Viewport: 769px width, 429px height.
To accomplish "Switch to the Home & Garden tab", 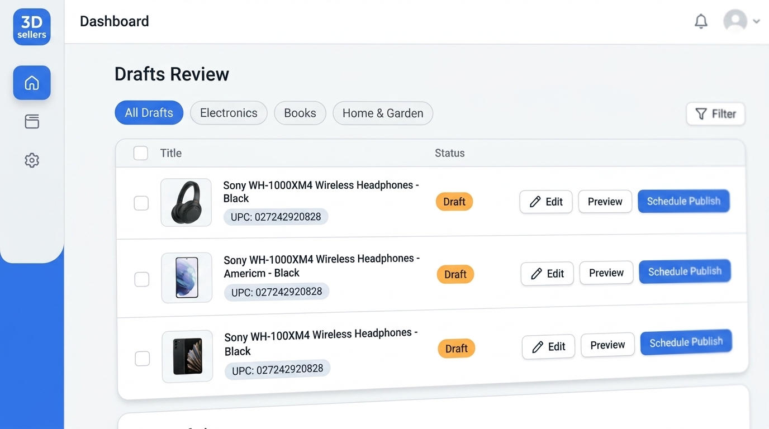I will [383, 113].
